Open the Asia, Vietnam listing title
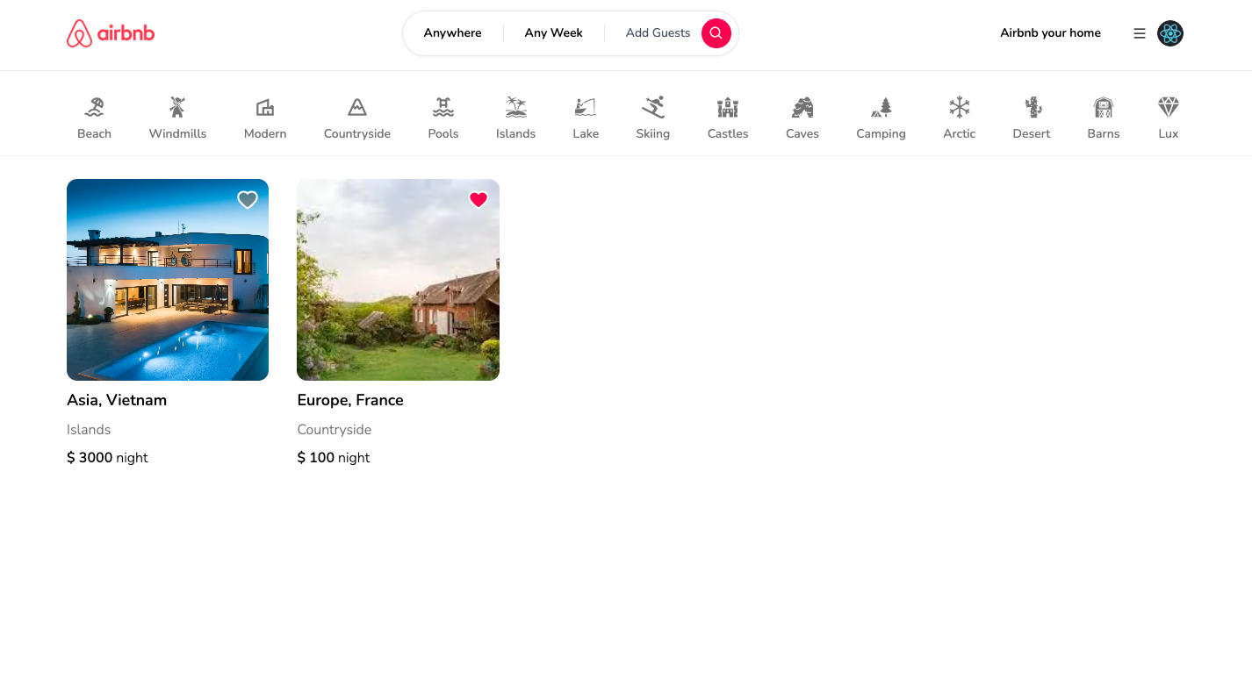The height and width of the screenshot is (679, 1252). pyautogui.click(x=116, y=400)
